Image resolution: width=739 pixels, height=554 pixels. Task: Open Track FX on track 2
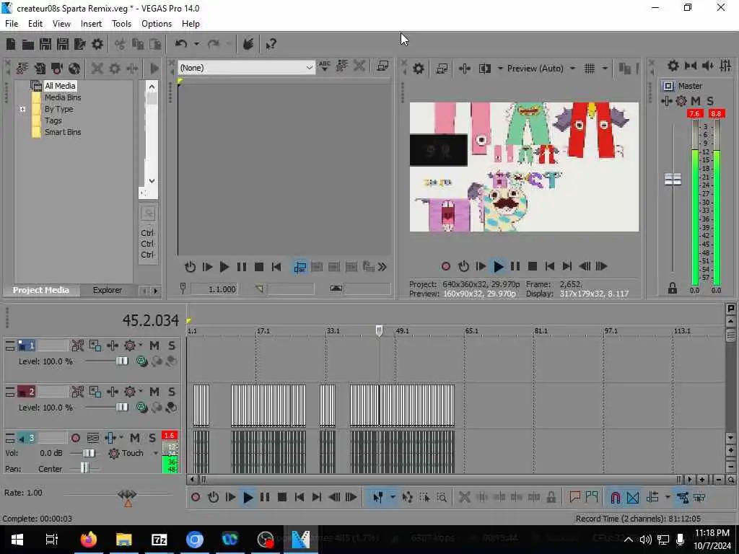click(x=113, y=392)
